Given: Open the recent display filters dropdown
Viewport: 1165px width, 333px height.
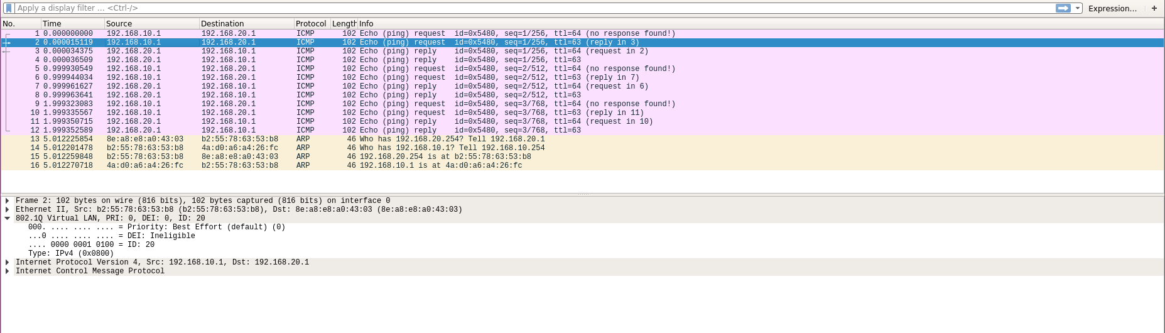Looking at the screenshot, I should pyautogui.click(x=1078, y=8).
